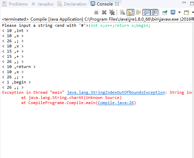Image resolution: width=194 pixels, height=158 pixels.
Task: Click the 'Please input a string' prompt text
Action: 28,25
